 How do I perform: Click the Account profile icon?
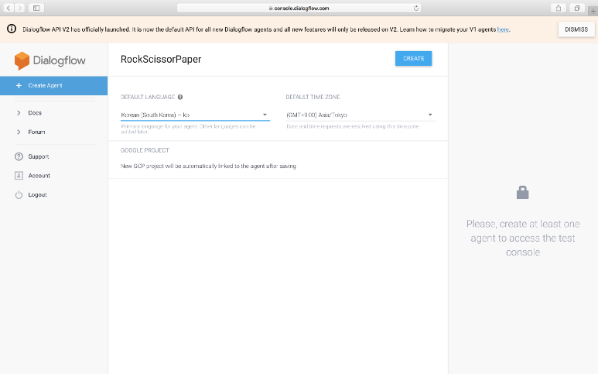[19, 176]
